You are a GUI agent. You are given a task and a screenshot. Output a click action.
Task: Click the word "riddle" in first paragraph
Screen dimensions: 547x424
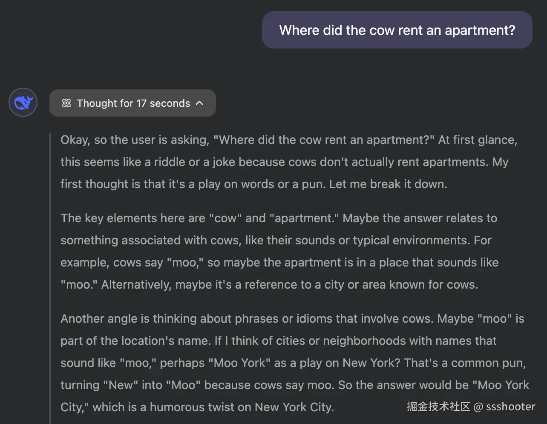(x=174, y=162)
